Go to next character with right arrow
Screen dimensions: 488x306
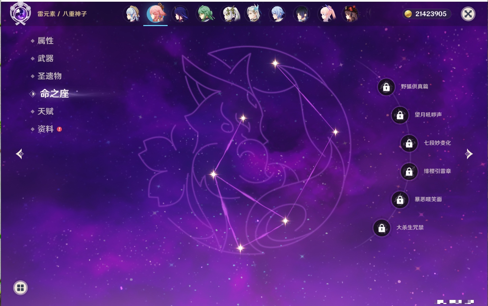click(469, 154)
